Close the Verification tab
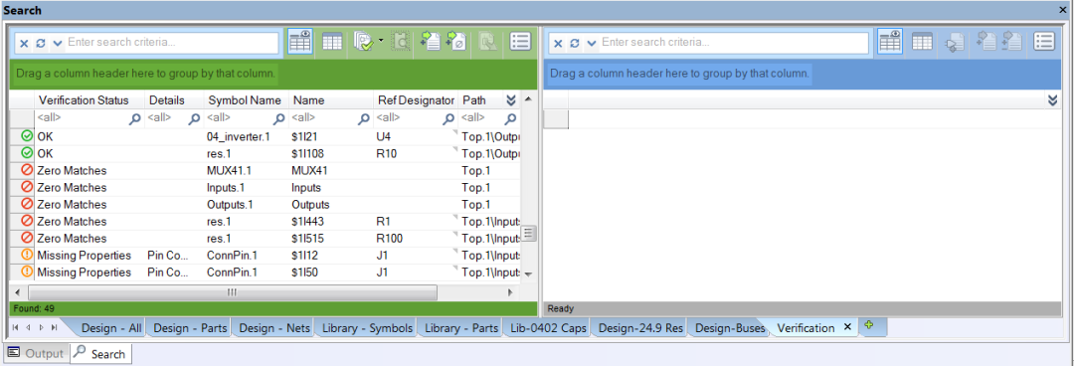 pyautogui.click(x=847, y=327)
